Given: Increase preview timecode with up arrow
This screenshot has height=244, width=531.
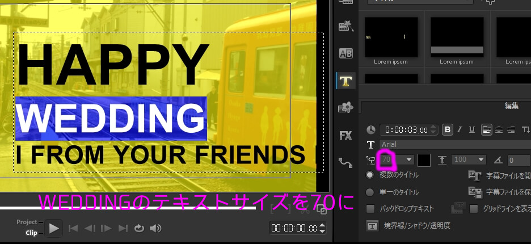Looking at the screenshot, I should [x=323, y=225].
